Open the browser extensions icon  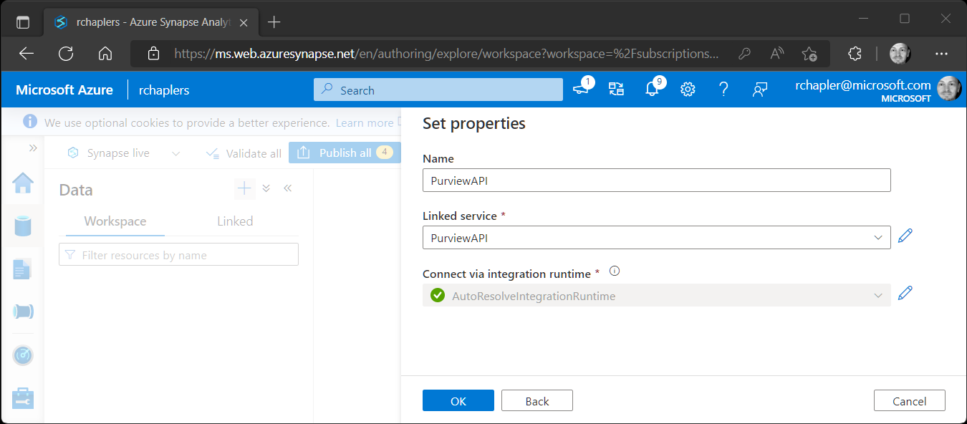tap(854, 54)
